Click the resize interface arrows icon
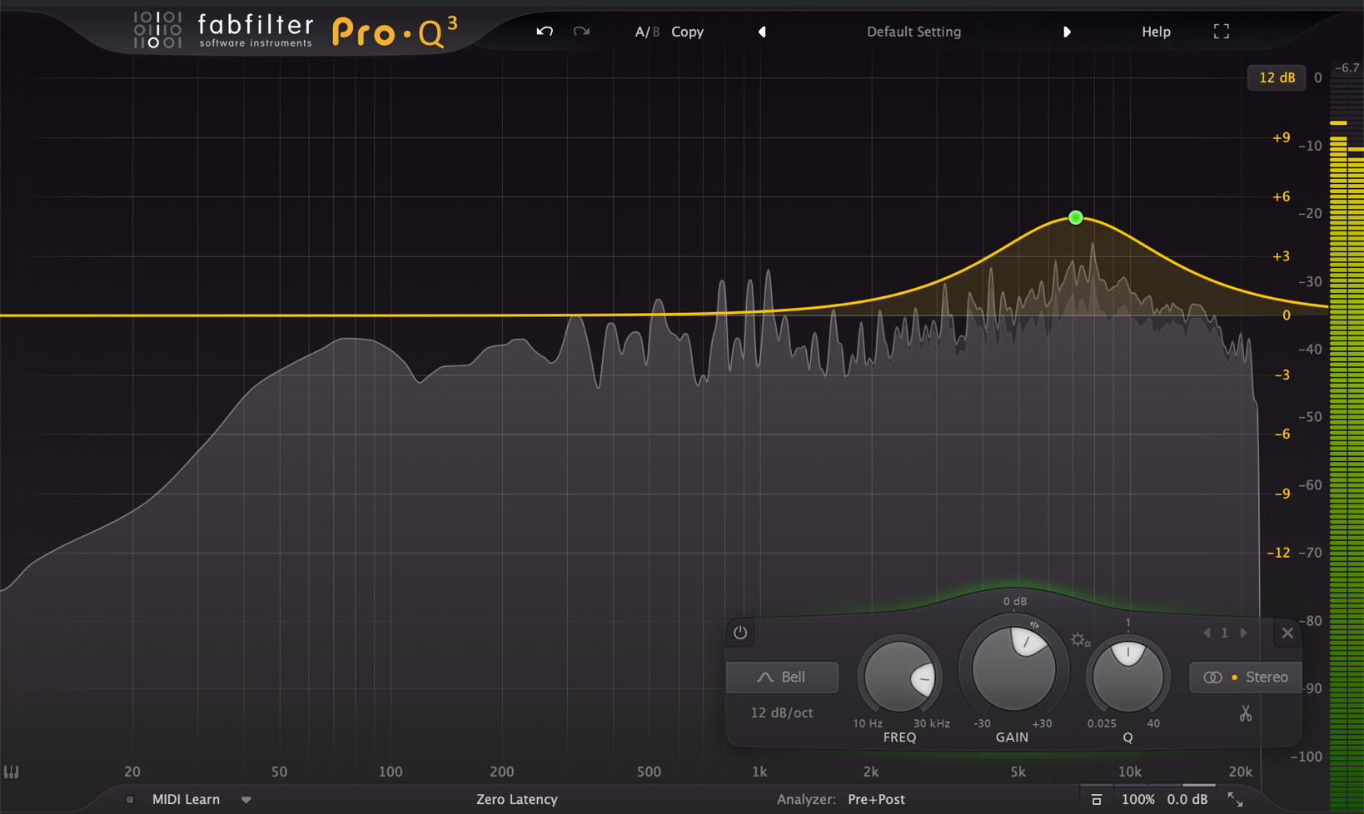The width and height of the screenshot is (1364, 814). pyautogui.click(x=1235, y=799)
